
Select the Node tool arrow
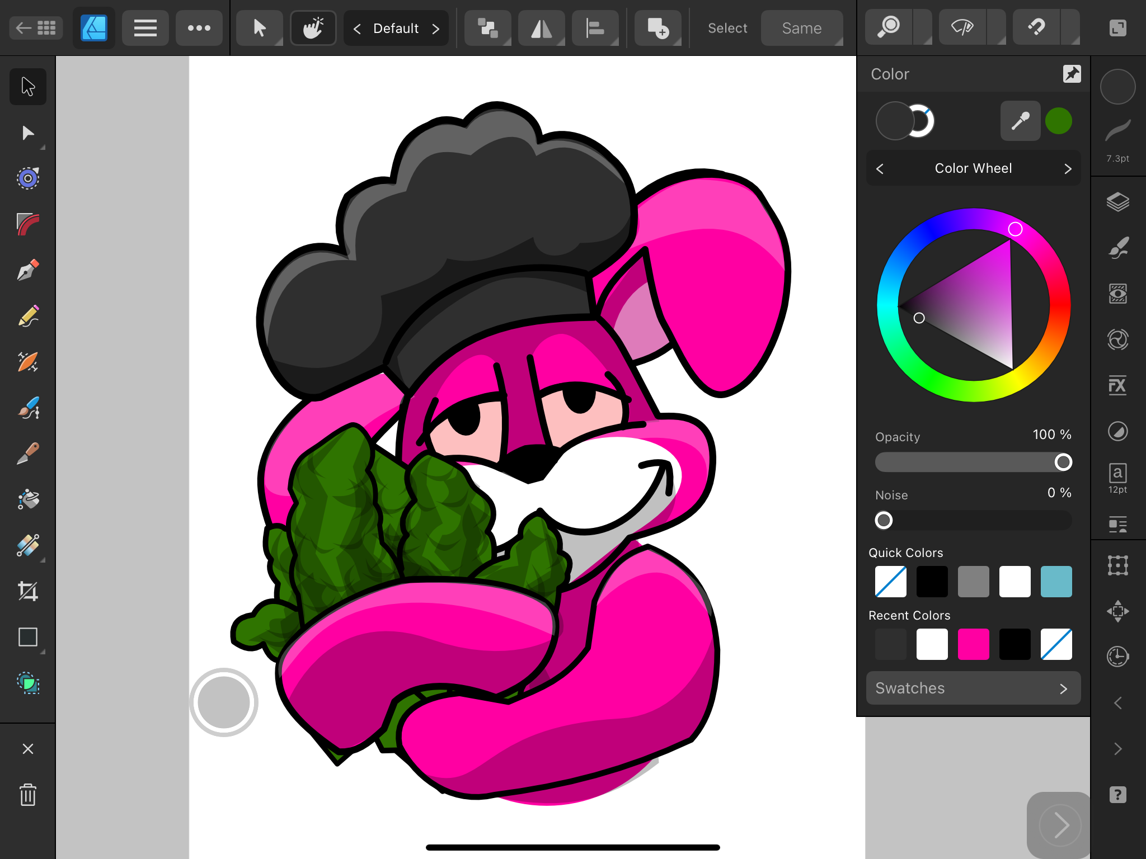point(28,133)
